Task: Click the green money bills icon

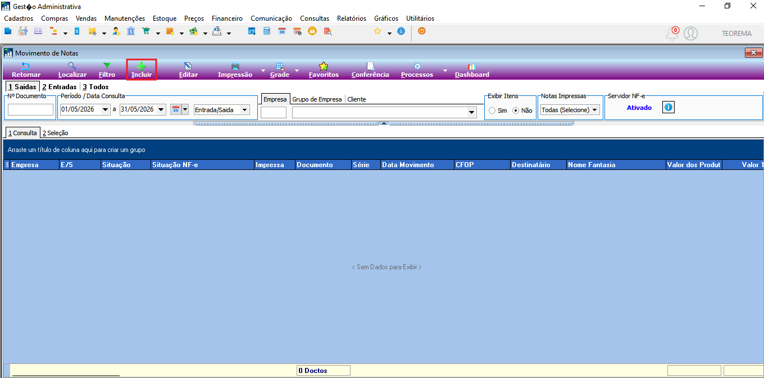Action: [x=193, y=31]
